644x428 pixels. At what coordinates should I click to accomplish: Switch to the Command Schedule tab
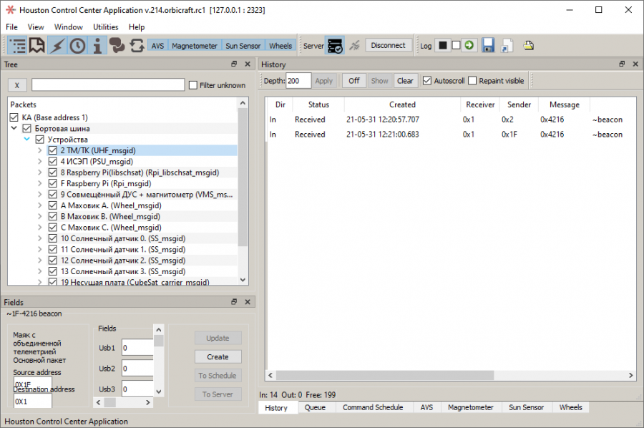pyautogui.click(x=374, y=407)
